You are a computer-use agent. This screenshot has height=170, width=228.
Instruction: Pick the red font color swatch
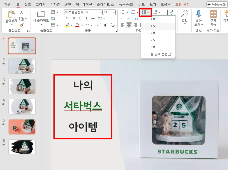[x=77, y=24]
